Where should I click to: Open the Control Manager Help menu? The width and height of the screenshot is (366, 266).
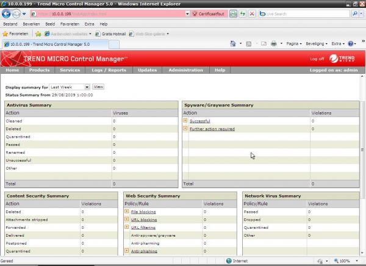(x=220, y=70)
